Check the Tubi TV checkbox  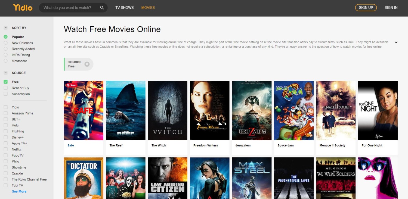[5, 185]
